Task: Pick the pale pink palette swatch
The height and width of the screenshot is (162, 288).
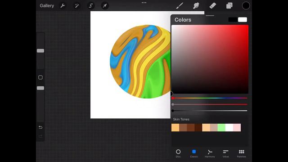Action: pos(237,127)
